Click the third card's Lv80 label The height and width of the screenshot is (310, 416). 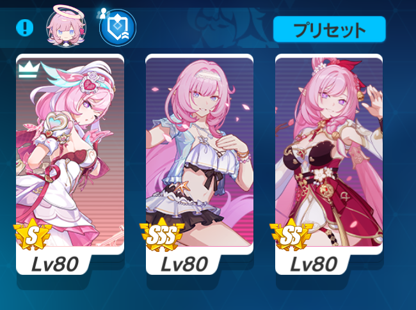point(314,264)
